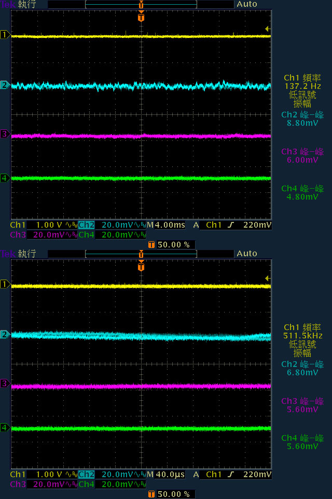The width and height of the screenshot is (332, 499).
Task: Click the highlighted Ch2 label in the 4.00ms capture
Action: (87, 225)
